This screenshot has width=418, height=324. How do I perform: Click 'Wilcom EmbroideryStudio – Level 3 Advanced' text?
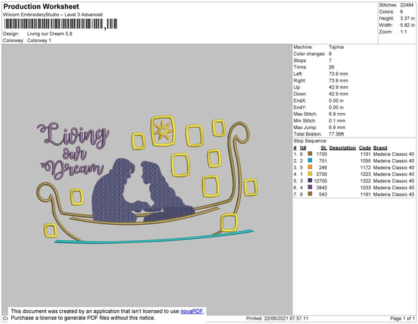click(53, 15)
